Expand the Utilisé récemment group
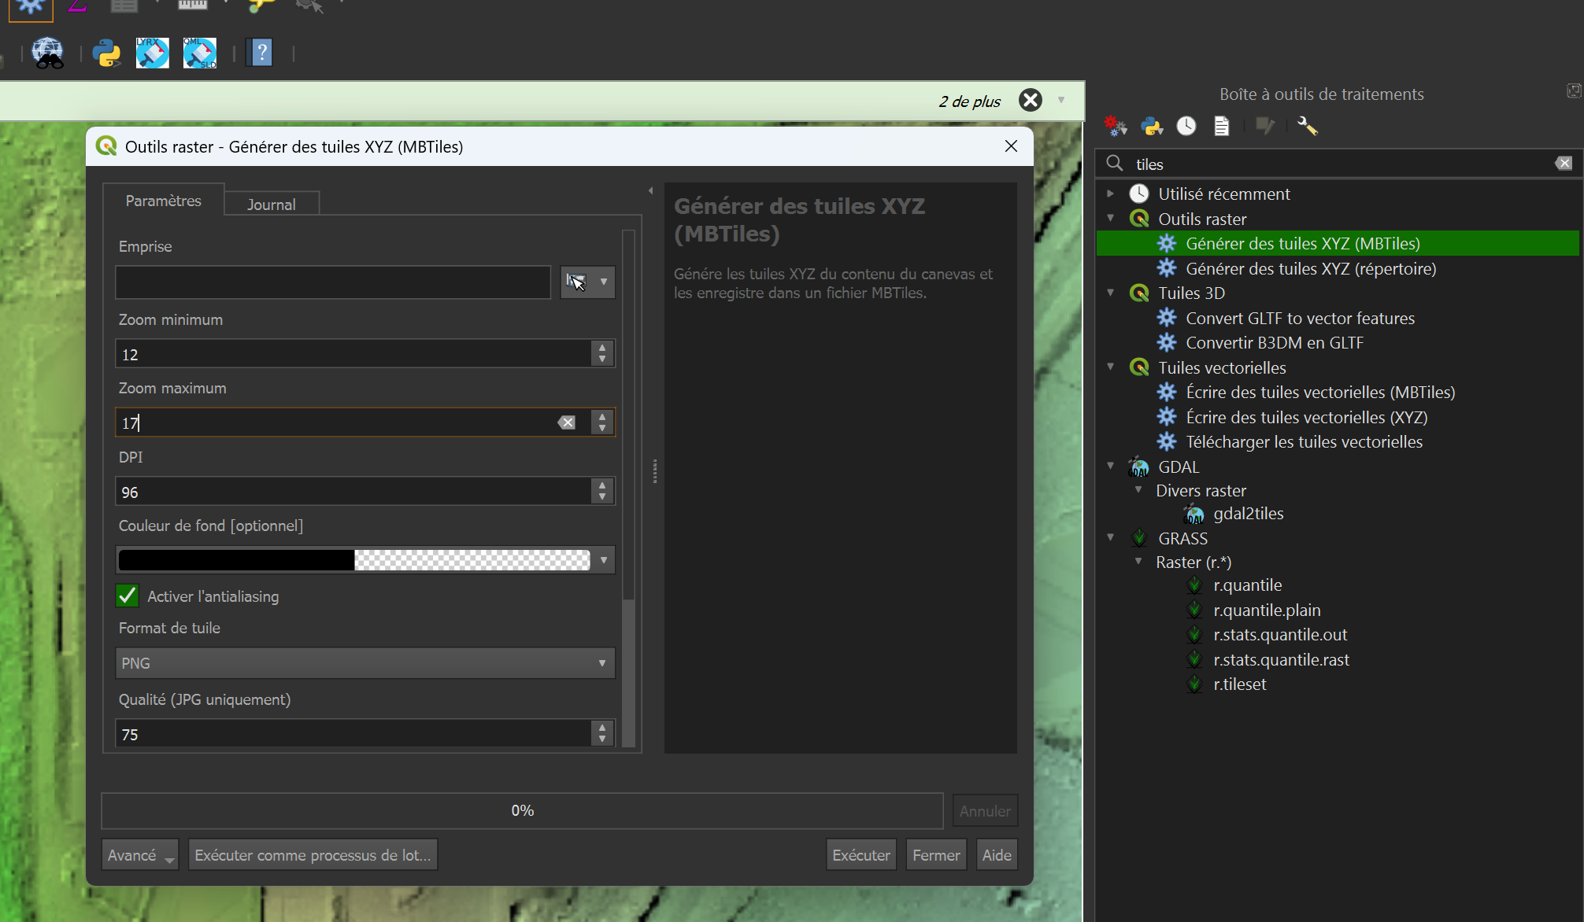 pos(1110,194)
